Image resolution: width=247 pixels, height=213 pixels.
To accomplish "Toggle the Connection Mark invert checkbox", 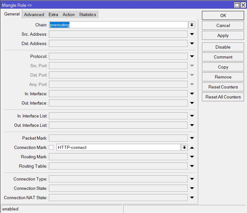I will [51, 147].
